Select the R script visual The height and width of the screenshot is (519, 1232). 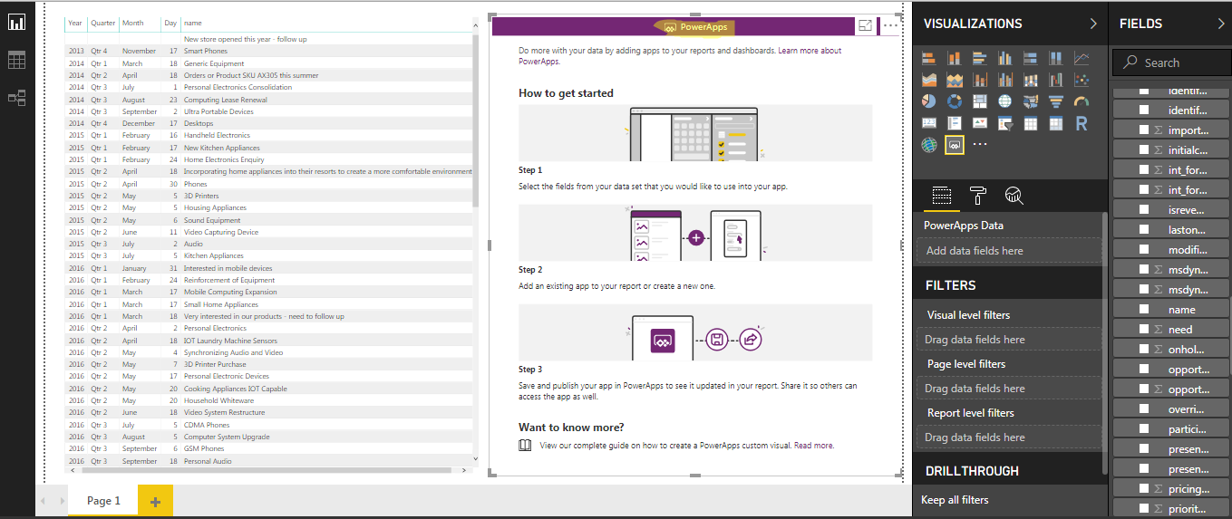tap(1081, 123)
